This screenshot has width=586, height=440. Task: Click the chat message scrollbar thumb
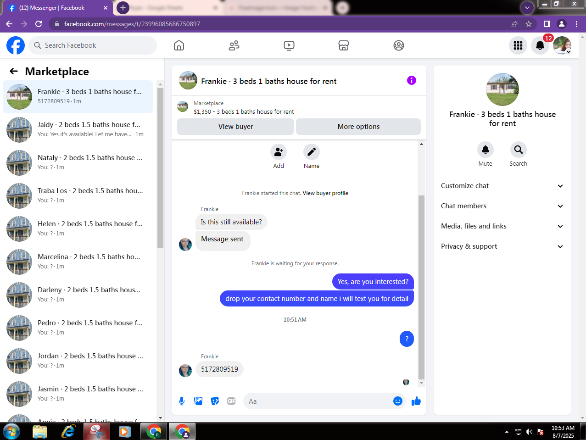422,287
